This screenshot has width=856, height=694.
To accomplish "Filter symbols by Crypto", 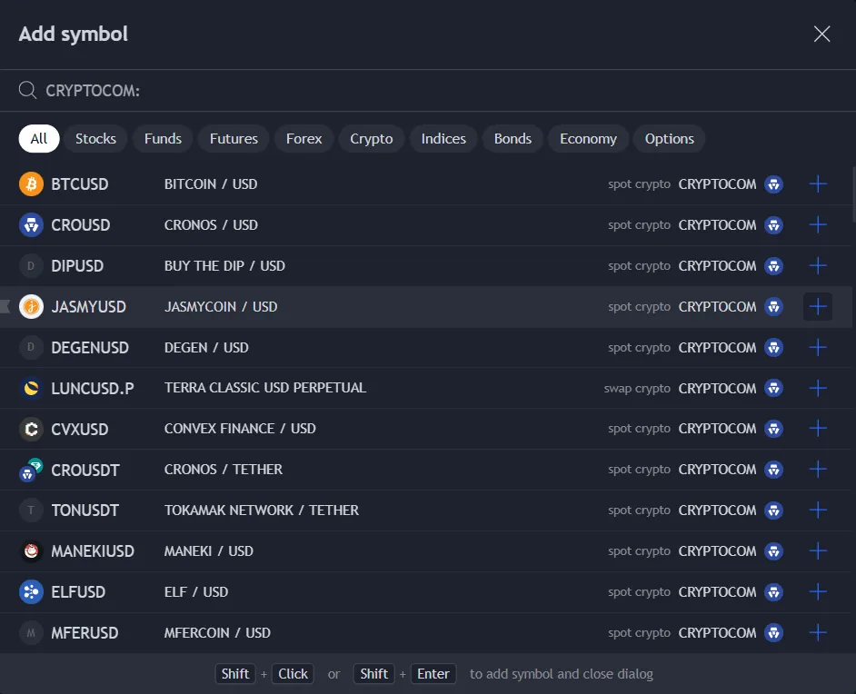I will tap(372, 139).
